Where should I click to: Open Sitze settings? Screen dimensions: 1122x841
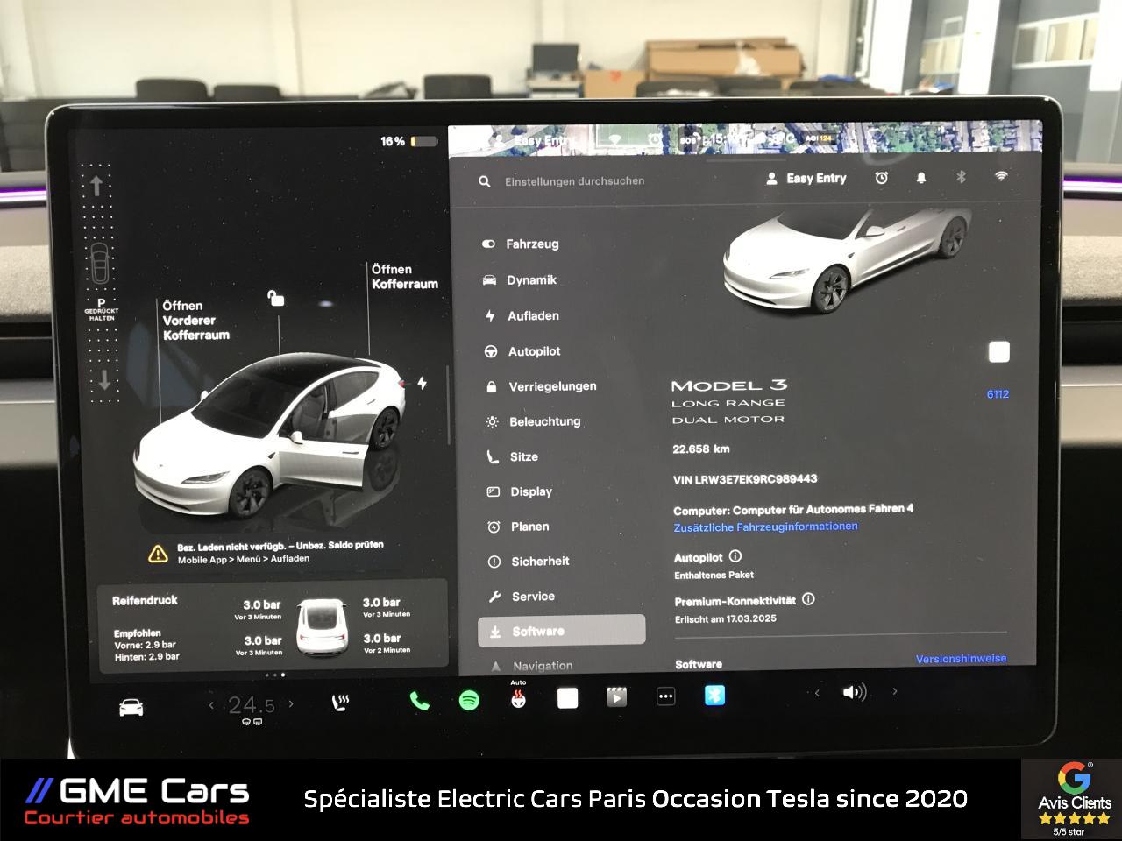[x=513, y=456]
